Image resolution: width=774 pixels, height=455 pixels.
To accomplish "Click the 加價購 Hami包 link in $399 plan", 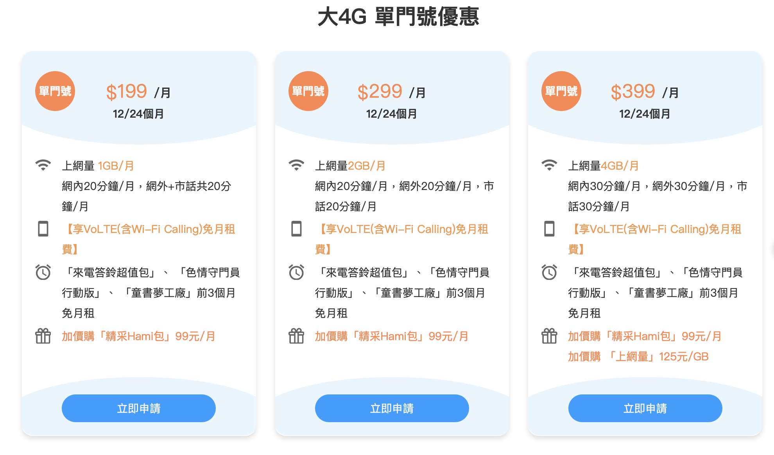I will pos(645,336).
